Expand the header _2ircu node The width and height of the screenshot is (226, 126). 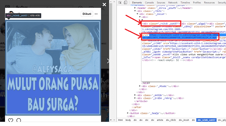(x=135, y=8)
